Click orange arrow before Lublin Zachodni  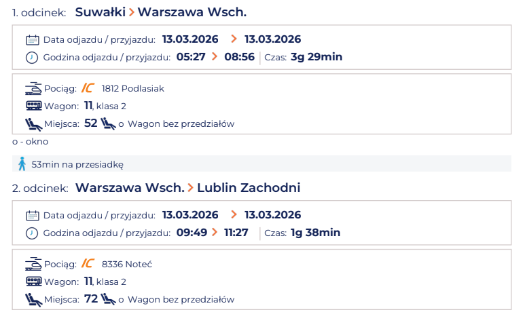(191, 188)
